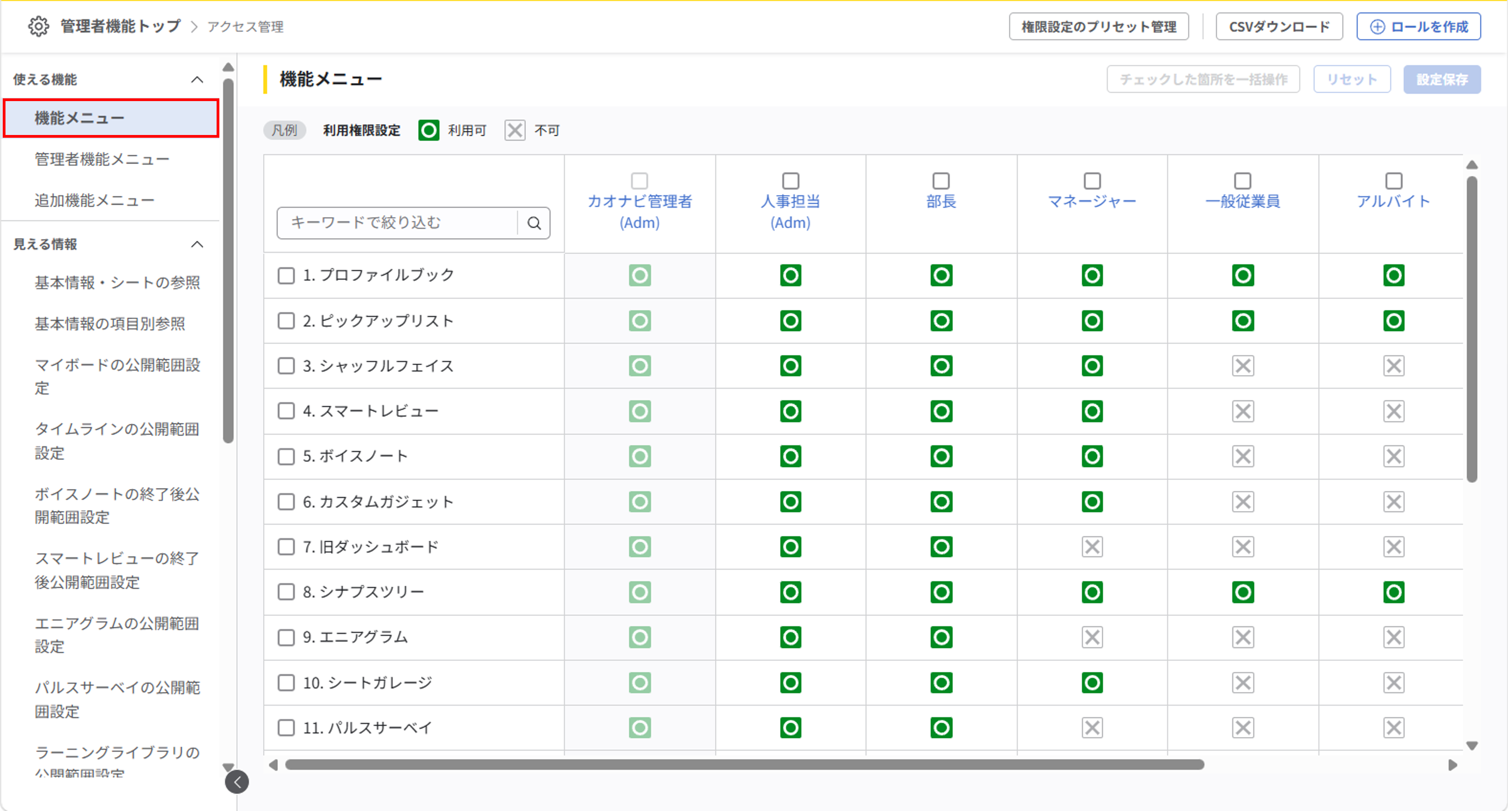Click the vertical table scrollbar thumb
Image resolution: width=1508 pixels, height=811 pixels.
[x=1472, y=329]
